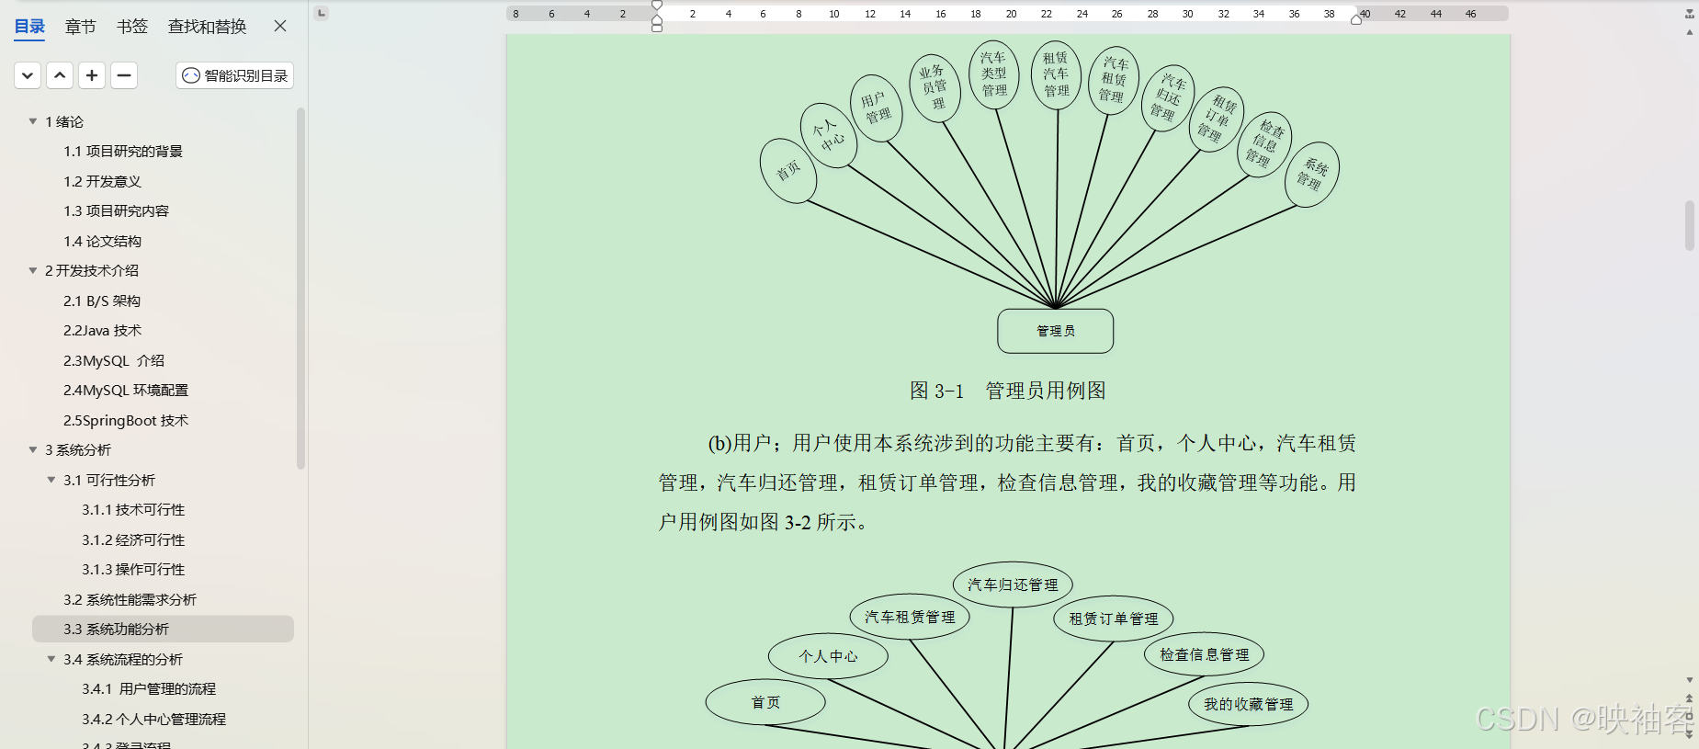Collapse the 3.4 系统流程的分析 subsection
The height and width of the screenshot is (749, 1699).
[x=51, y=659]
